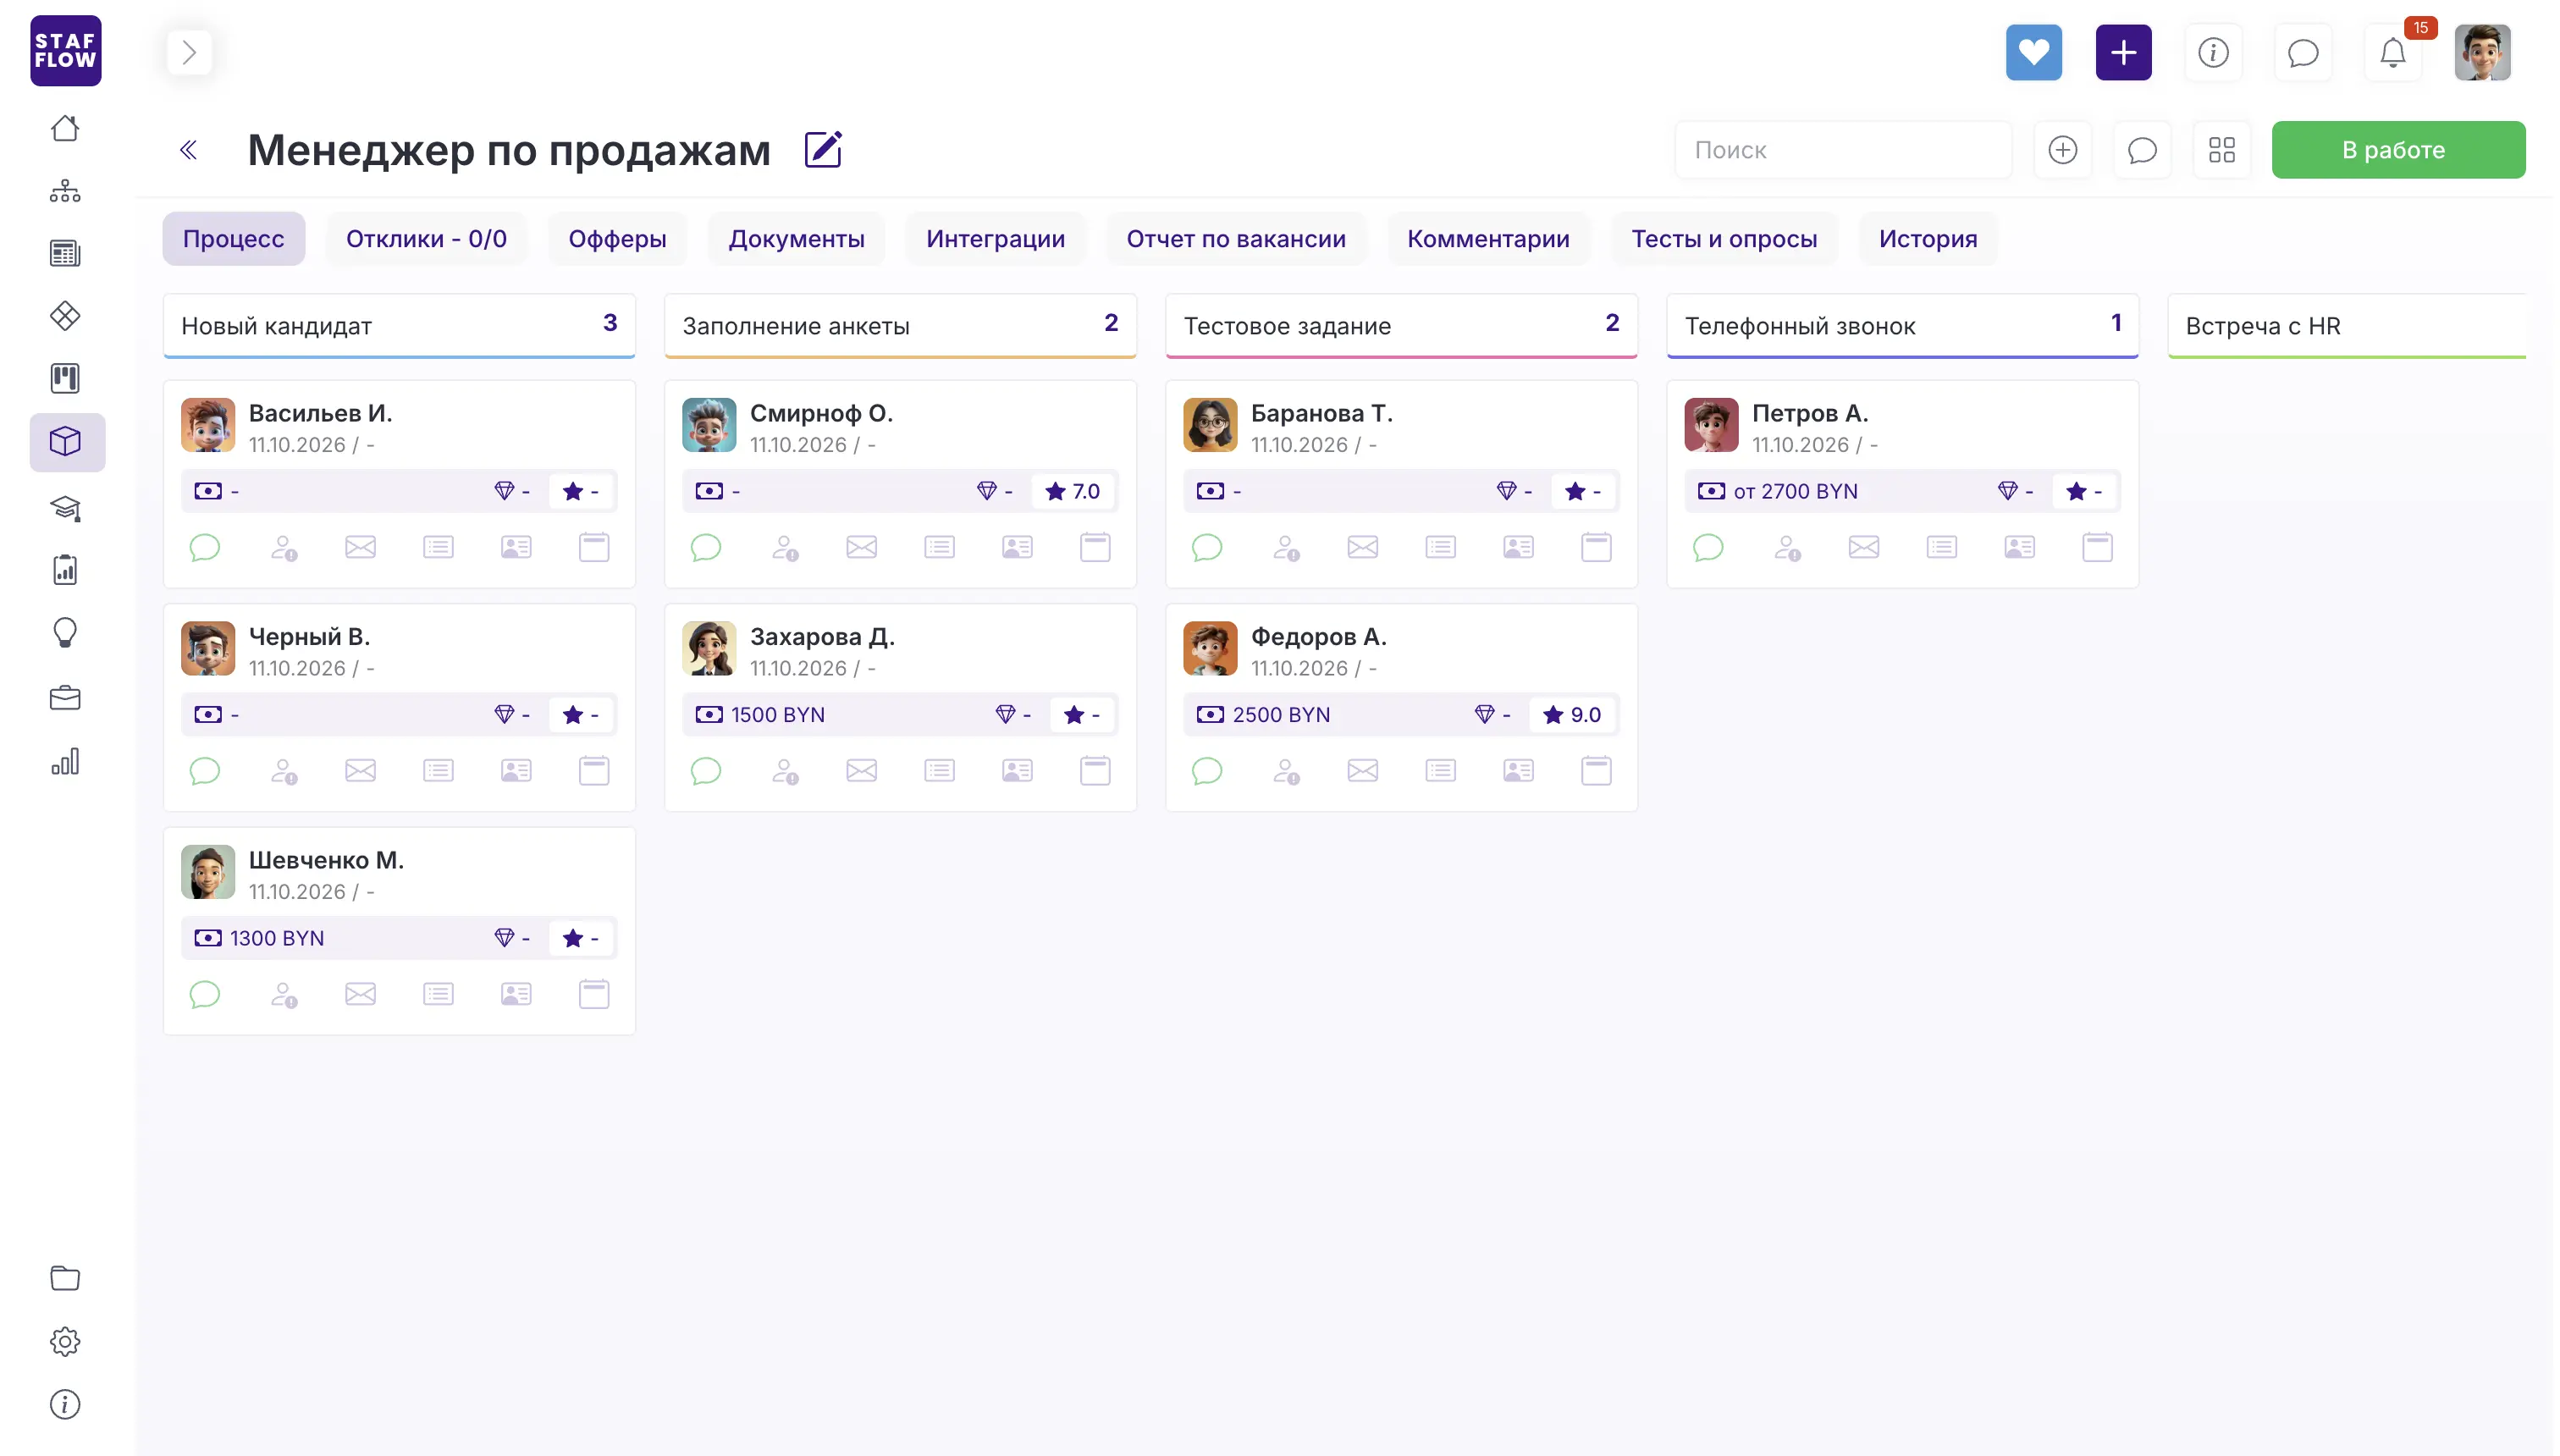Expand the sidebar with the chevron arrow
The height and width of the screenshot is (1456, 2560).
[189, 52]
